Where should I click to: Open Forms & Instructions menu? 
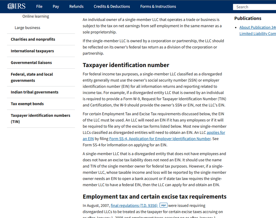pyautogui.click(x=158, y=7)
